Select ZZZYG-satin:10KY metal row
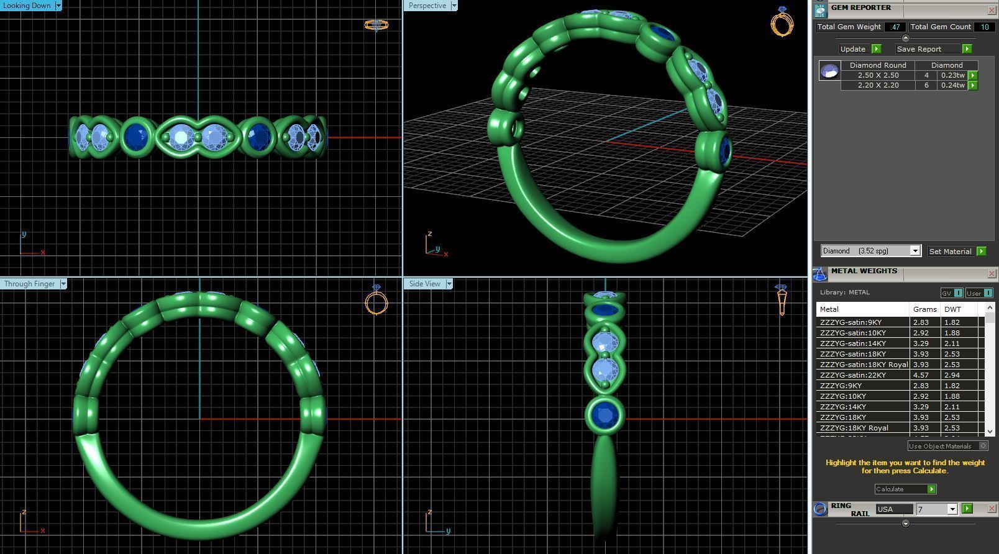This screenshot has width=999, height=554. coord(900,333)
